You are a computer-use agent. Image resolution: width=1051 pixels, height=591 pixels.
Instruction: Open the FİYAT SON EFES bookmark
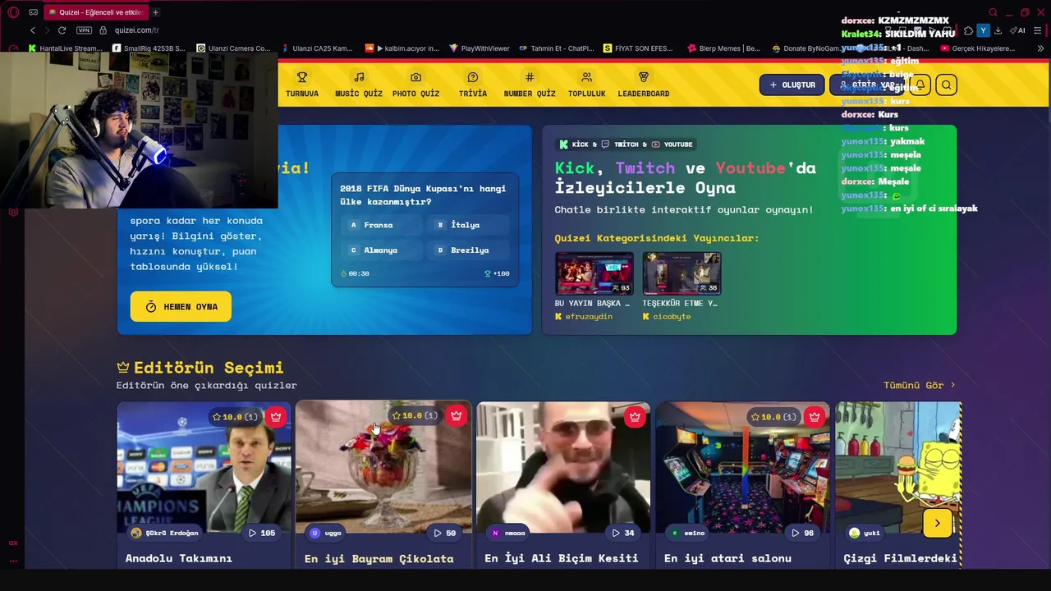pyautogui.click(x=638, y=48)
